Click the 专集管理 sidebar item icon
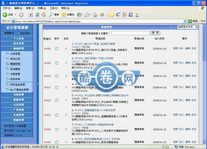Screen dimensions: 207x149 pyautogui.click(x=8, y=74)
